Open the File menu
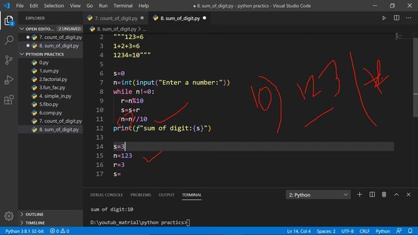418x235 pixels. (20, 6)
